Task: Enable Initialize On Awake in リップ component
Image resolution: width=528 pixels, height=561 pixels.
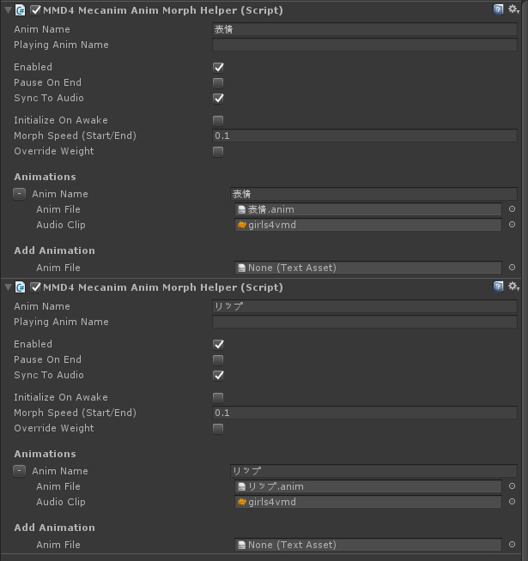Action: click(x=218, y=397)
